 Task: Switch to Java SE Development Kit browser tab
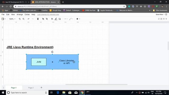click(x=16, y=2)
